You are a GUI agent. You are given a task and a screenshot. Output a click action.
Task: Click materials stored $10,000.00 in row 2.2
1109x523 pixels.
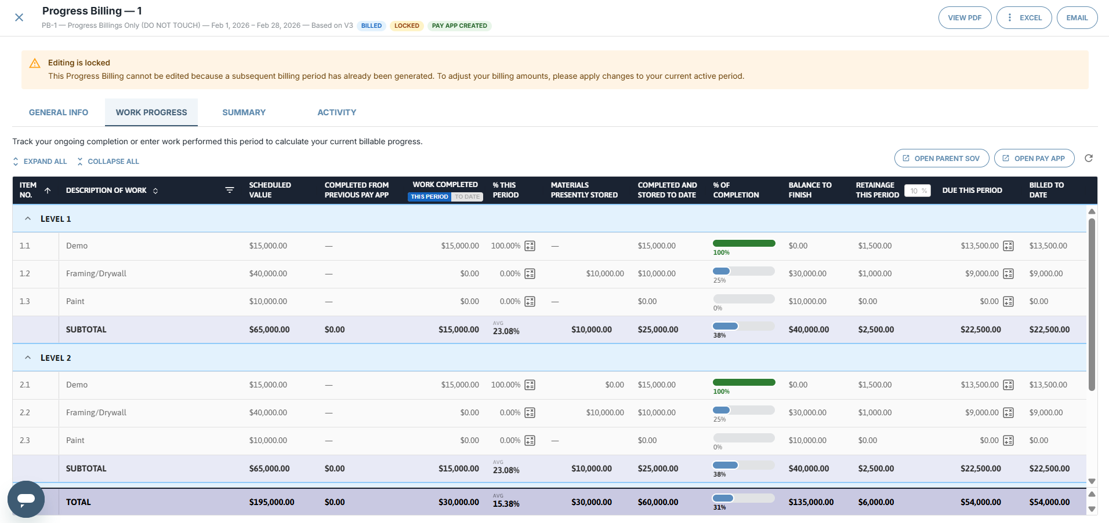605,412
